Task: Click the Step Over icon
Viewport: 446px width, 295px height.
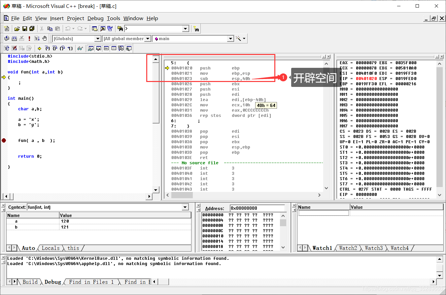Action: click(x=55, y=48)
